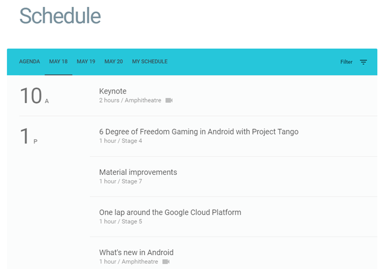This screenshot has height=269, width=387.
Task: Click the Filter text label
Action: point(347,62)
